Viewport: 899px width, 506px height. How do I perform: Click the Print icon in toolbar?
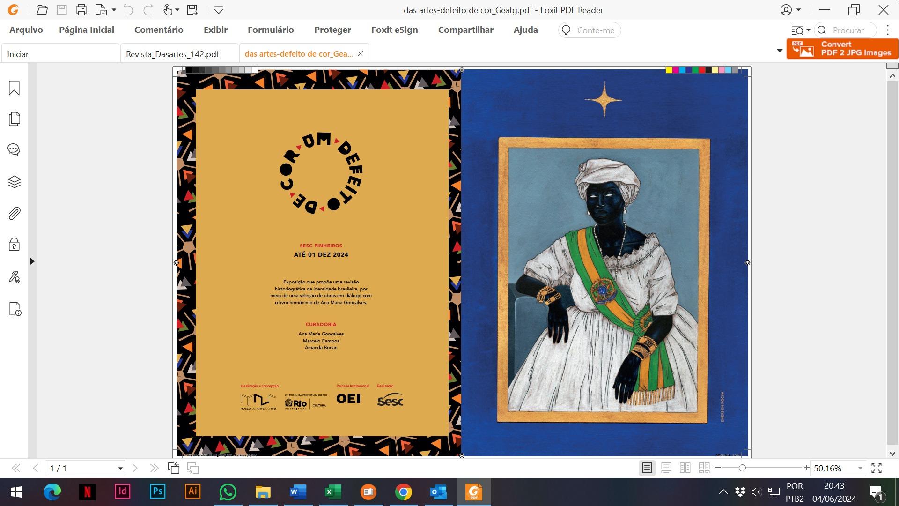click(81, 10)
